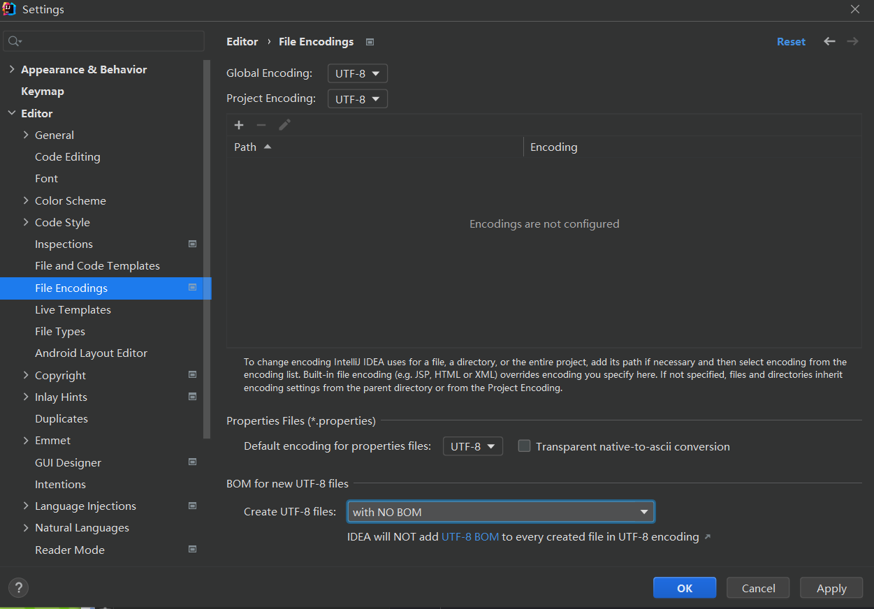Screen dimensions: 874x609
Task: Open the Global Encoding dropdown
Action: tap(358, 73)
